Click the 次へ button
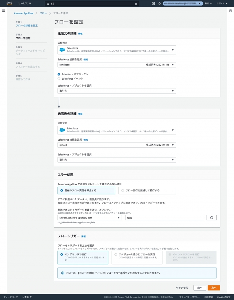This screenshot has height=300, width=234. pyautogui.click(x=214, y=288)
